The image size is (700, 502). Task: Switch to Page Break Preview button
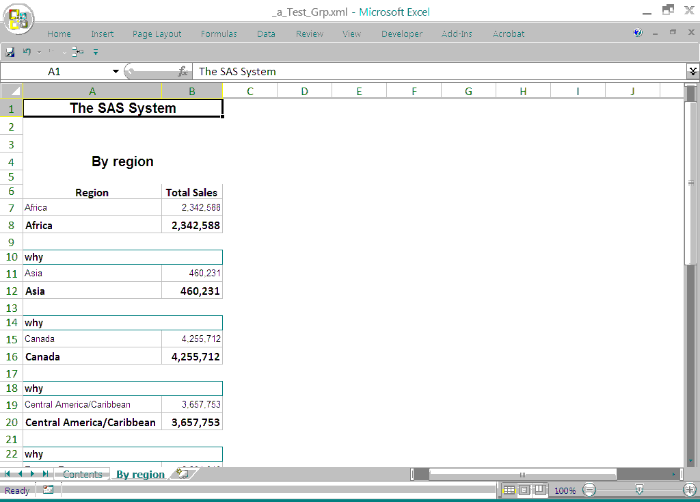(540, 490)
